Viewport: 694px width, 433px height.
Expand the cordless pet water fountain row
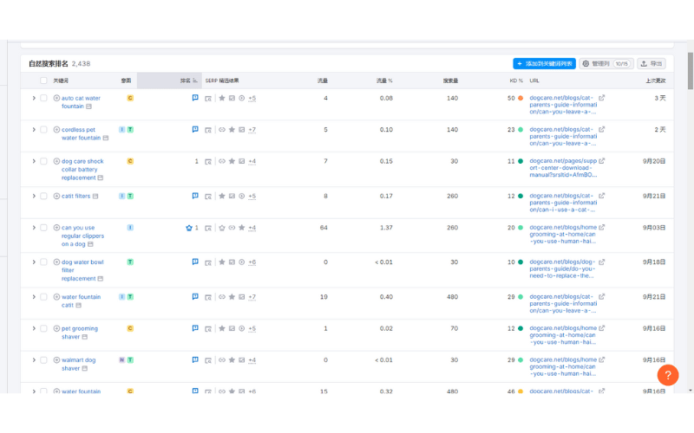point(34,129)
